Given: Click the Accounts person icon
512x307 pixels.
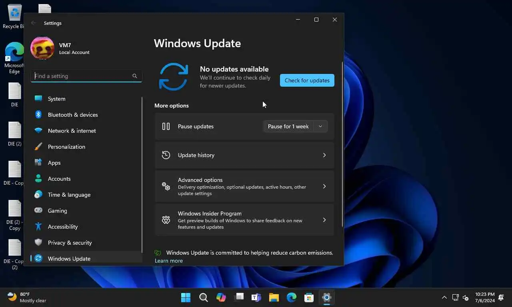Looking at the screenshot, I should coord(38,179).
